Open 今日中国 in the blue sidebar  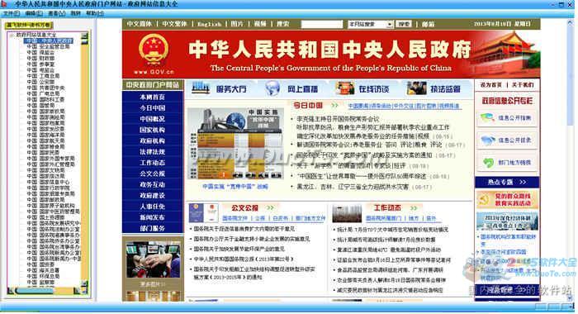pyautogui.click(x=153, y=108)
